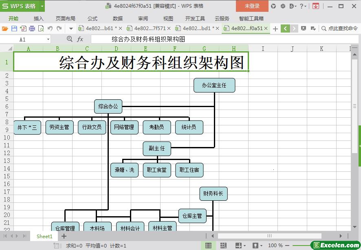Click horizontal scrollbar right arrow
The width and height of the screenshot is (361, 250).
pos(341,236)
